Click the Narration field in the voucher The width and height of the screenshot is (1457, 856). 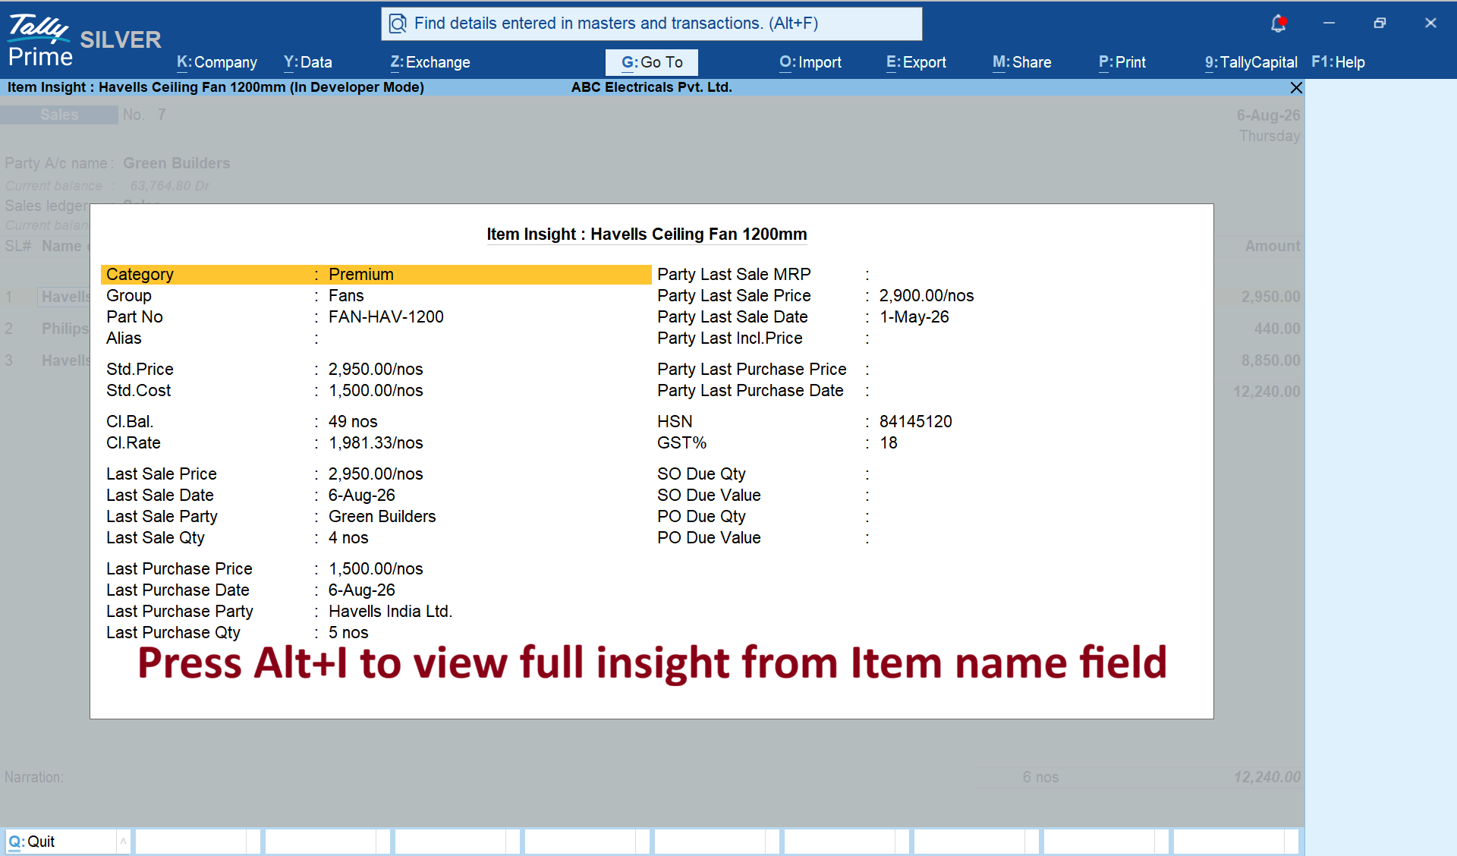pyautogui.click(x=34, y=777)
